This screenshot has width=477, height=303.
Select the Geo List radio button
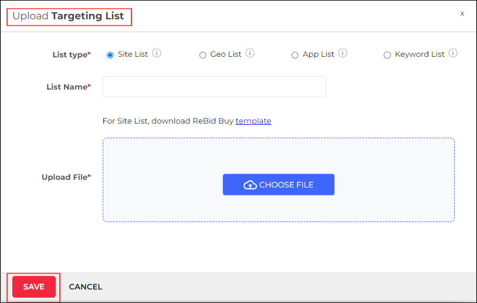pos(202,55)
